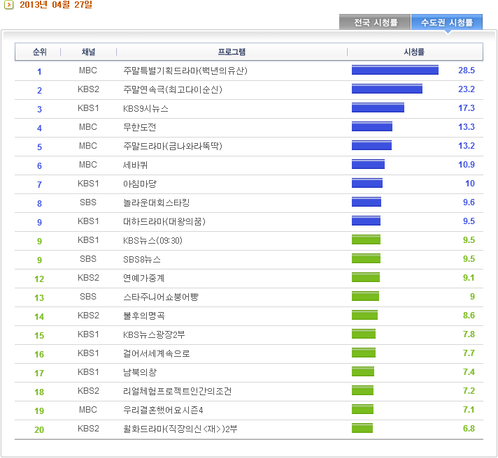Image resolution: width=498 pixels, height=458 pixels.
Task: Click the green rating bar for 연예가중계
Action: pyautogui.click(x=366, y=277)
